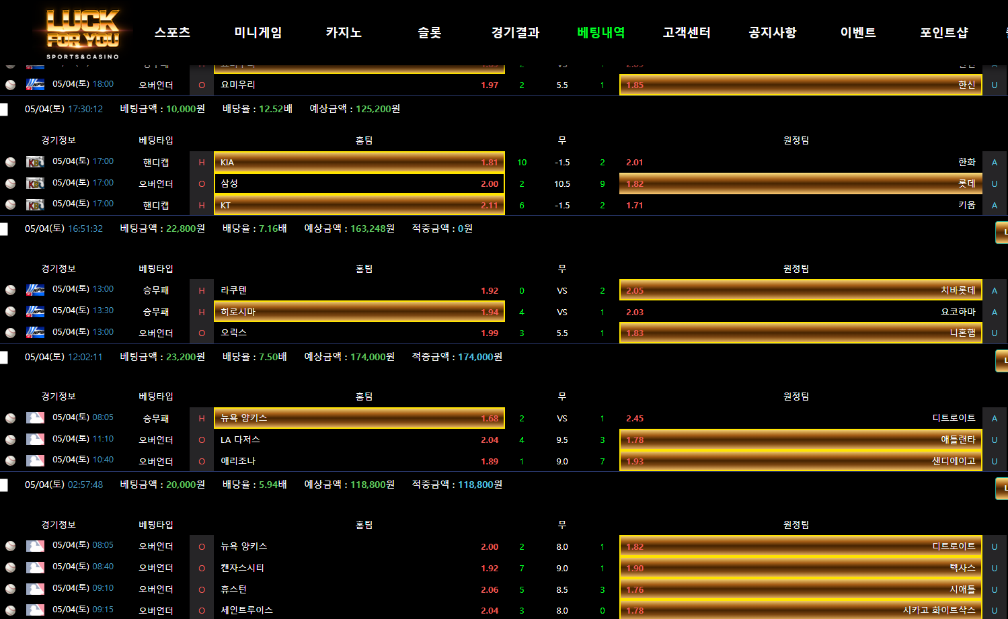Image resolution: width=1008 pixels, height=619 pixels.
Task: Click the highlighted 한신 1.85 cell
Action: 801,85
